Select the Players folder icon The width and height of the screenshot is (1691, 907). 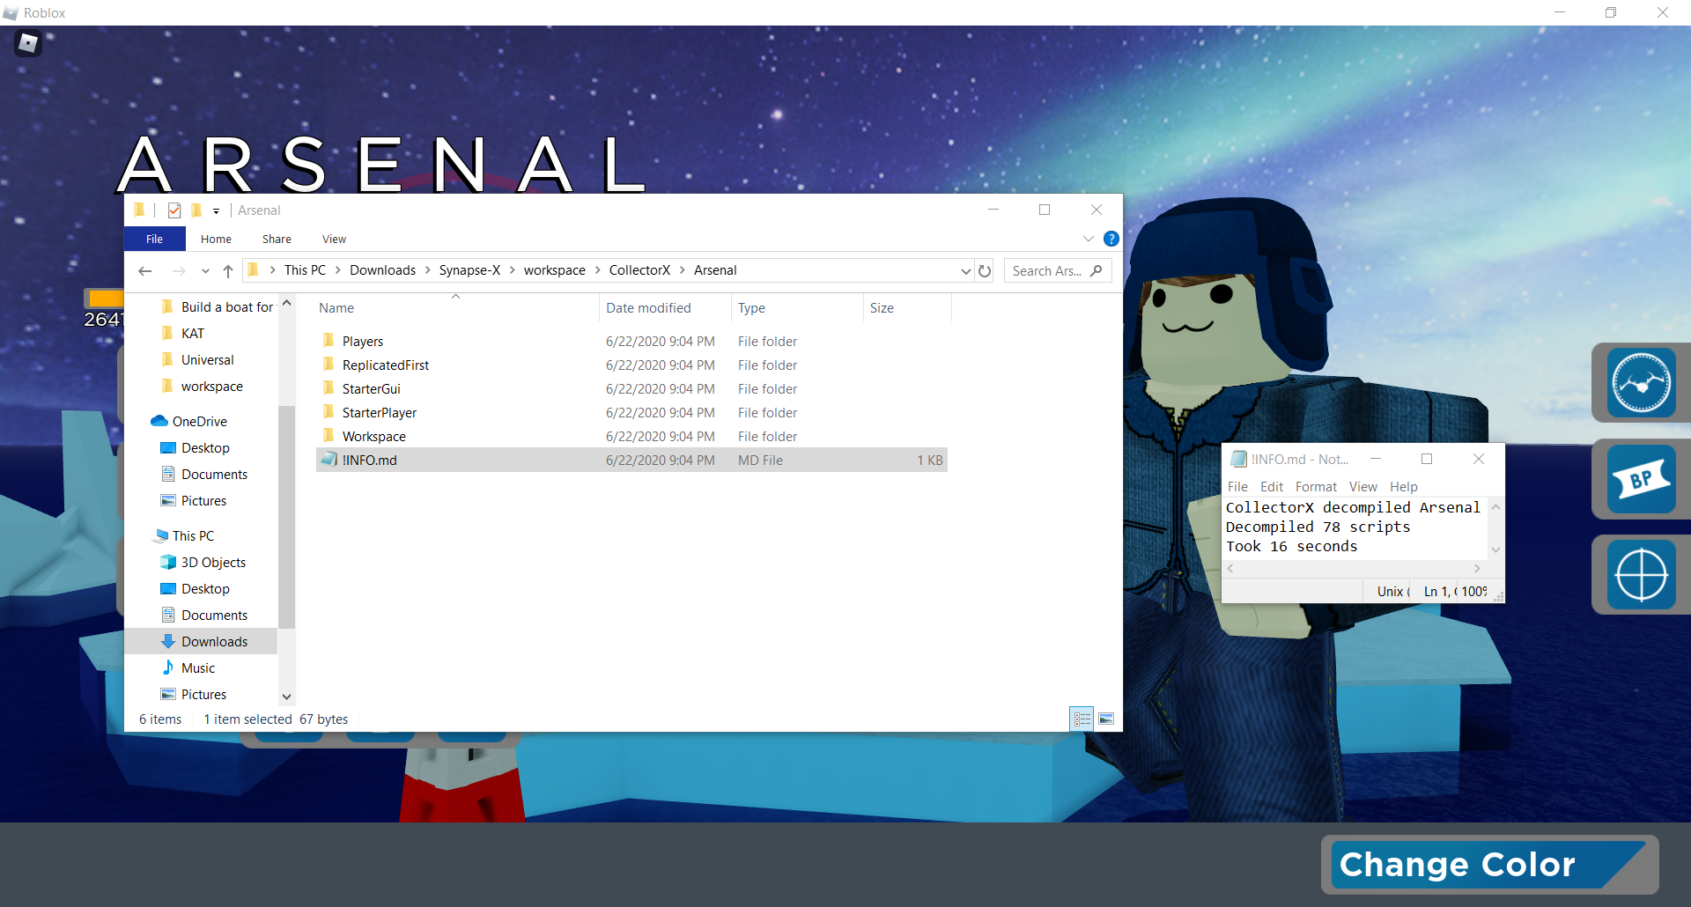coord(329,341)
